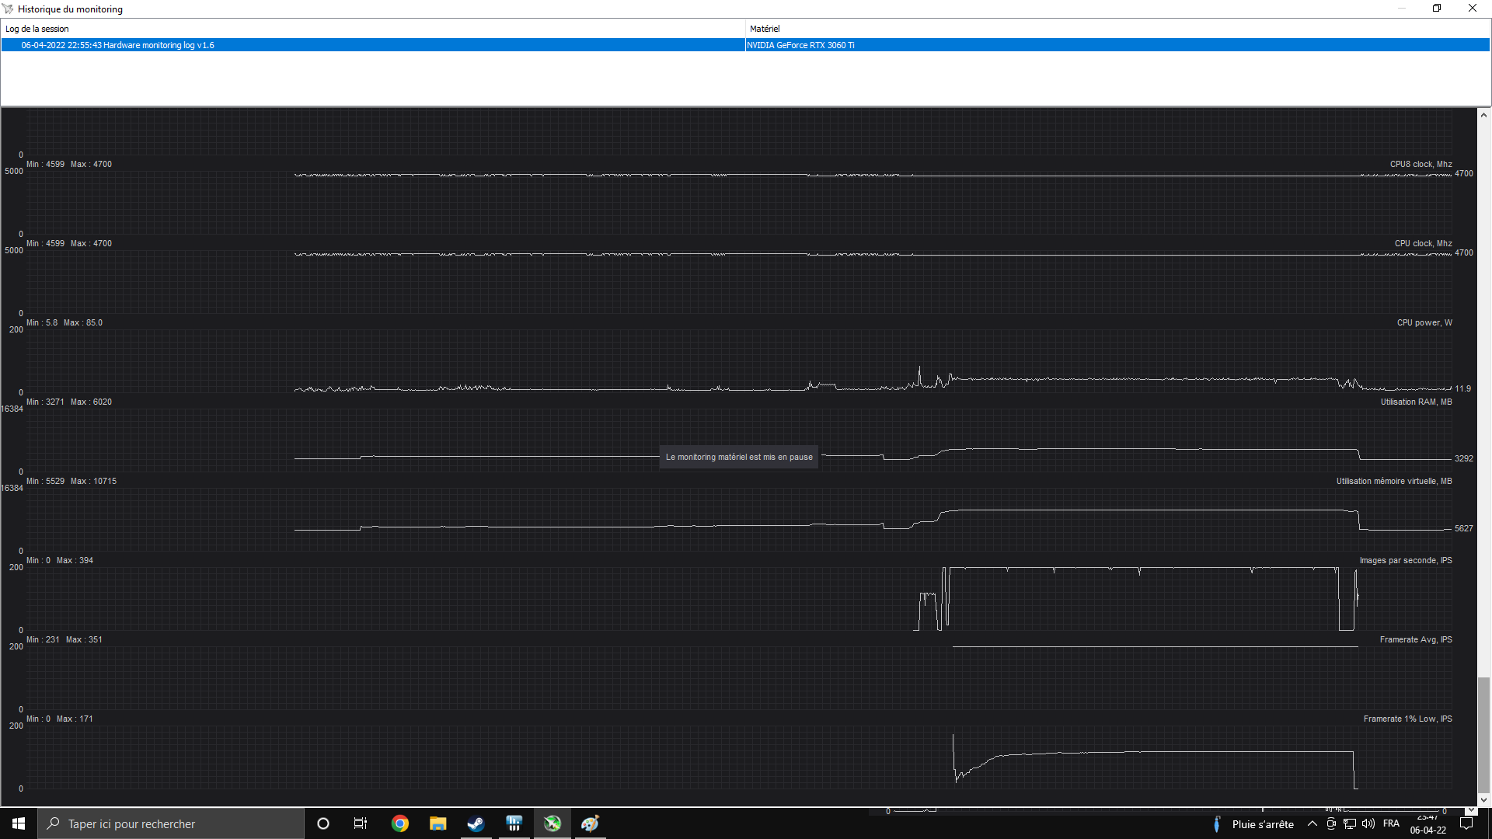This screenshot has height=839, width=1492.
Task: Switch to MSI Afterburner taskbar icon
Action: 553,823
